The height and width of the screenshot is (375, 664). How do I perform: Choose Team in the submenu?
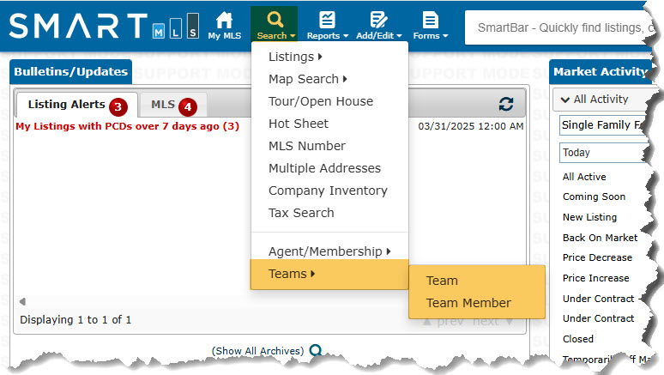[x=442, y=281]
